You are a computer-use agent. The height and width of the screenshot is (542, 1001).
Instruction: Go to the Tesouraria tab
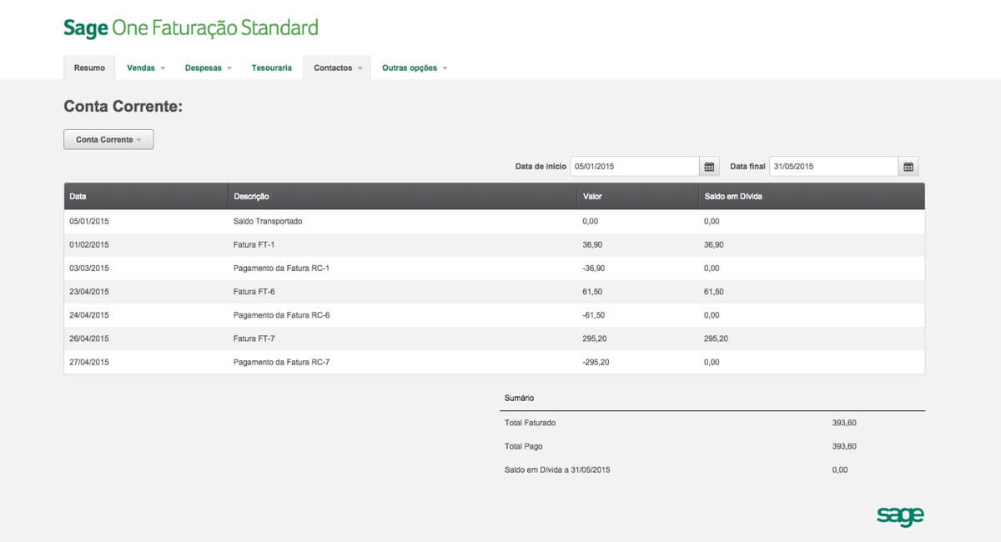(272, 68)
